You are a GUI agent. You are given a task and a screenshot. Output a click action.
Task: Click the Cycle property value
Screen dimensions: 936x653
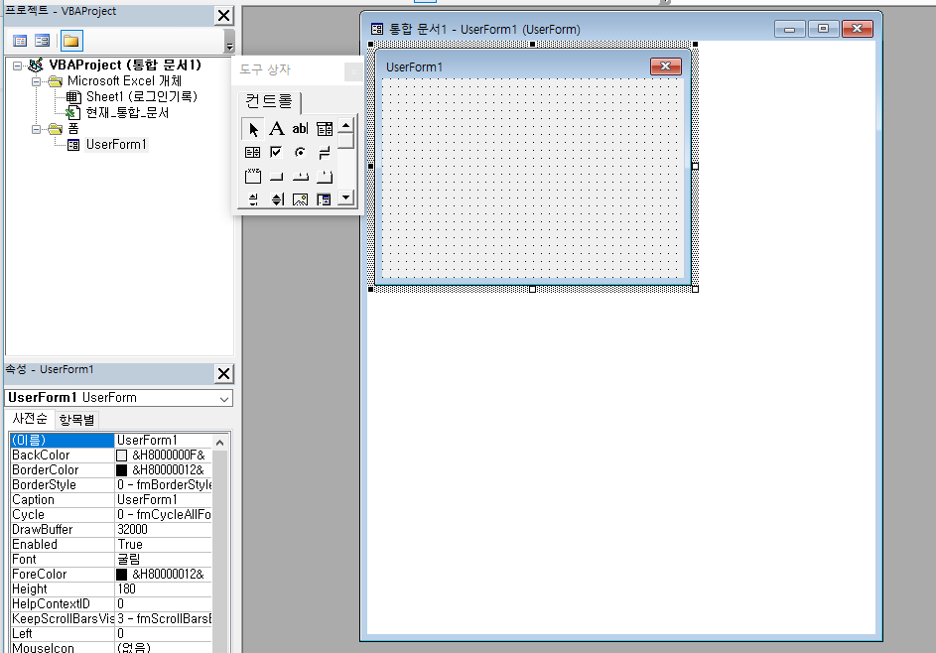pyautogui.click(x=163, y=515)
